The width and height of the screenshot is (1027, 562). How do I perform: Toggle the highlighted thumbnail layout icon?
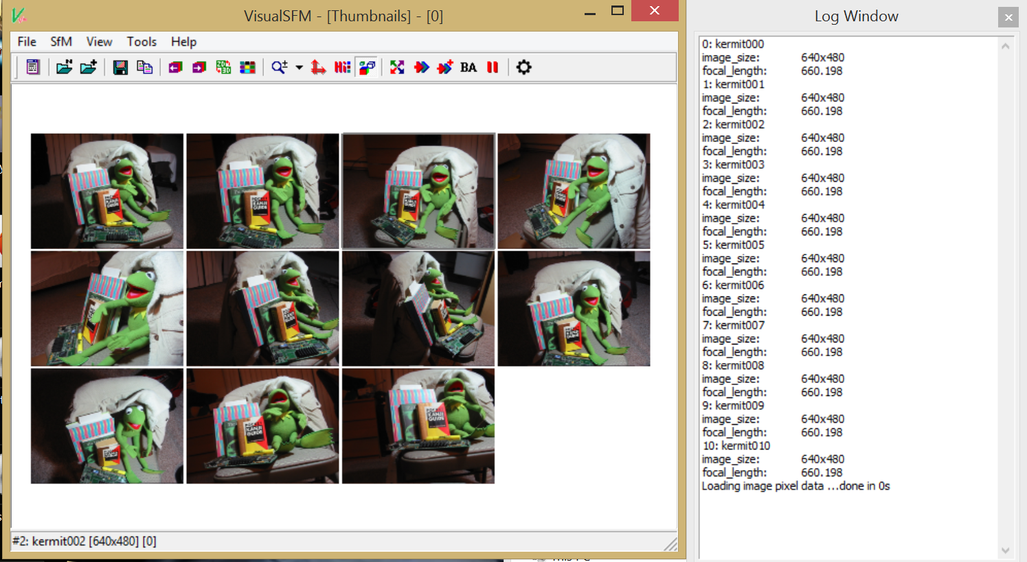click(x=367, y=67)
